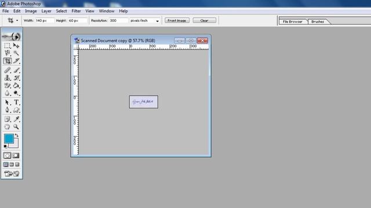Swap foreground and background colors

pyautogui.click(x=17, y=135)
